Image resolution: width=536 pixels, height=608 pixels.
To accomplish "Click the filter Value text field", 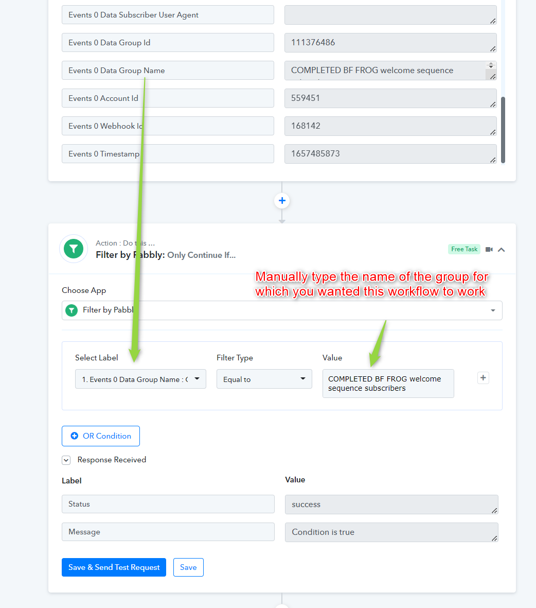I will [388, 384].
